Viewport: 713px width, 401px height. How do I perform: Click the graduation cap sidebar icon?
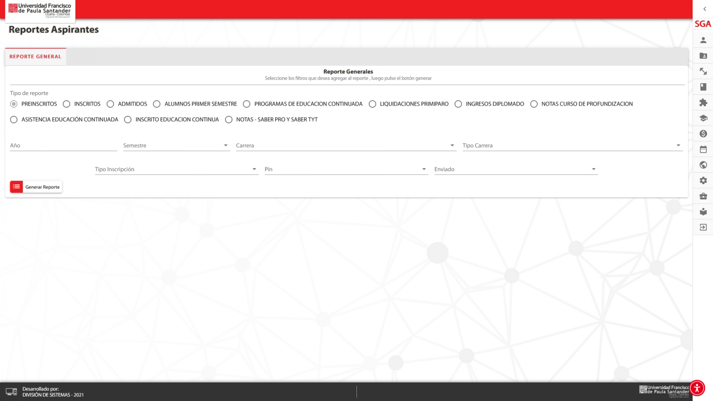[703, 118]
